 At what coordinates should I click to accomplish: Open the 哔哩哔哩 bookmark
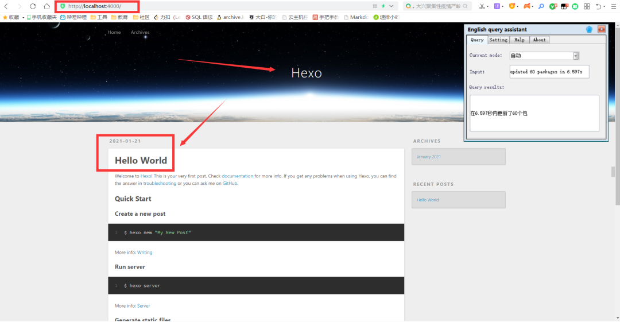pos(73,17)
